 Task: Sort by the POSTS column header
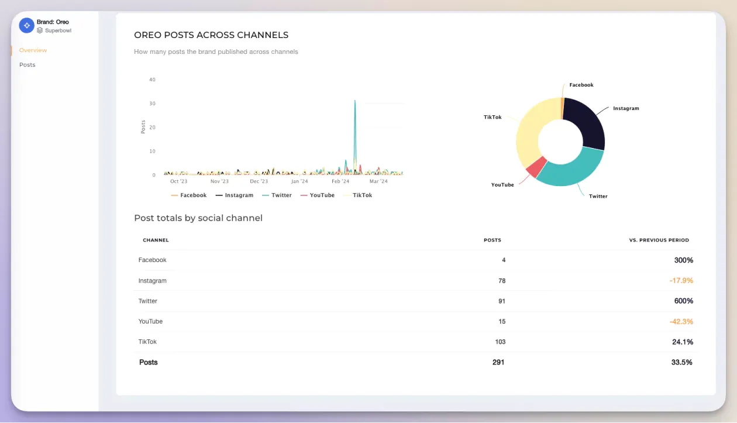point(493,240)
